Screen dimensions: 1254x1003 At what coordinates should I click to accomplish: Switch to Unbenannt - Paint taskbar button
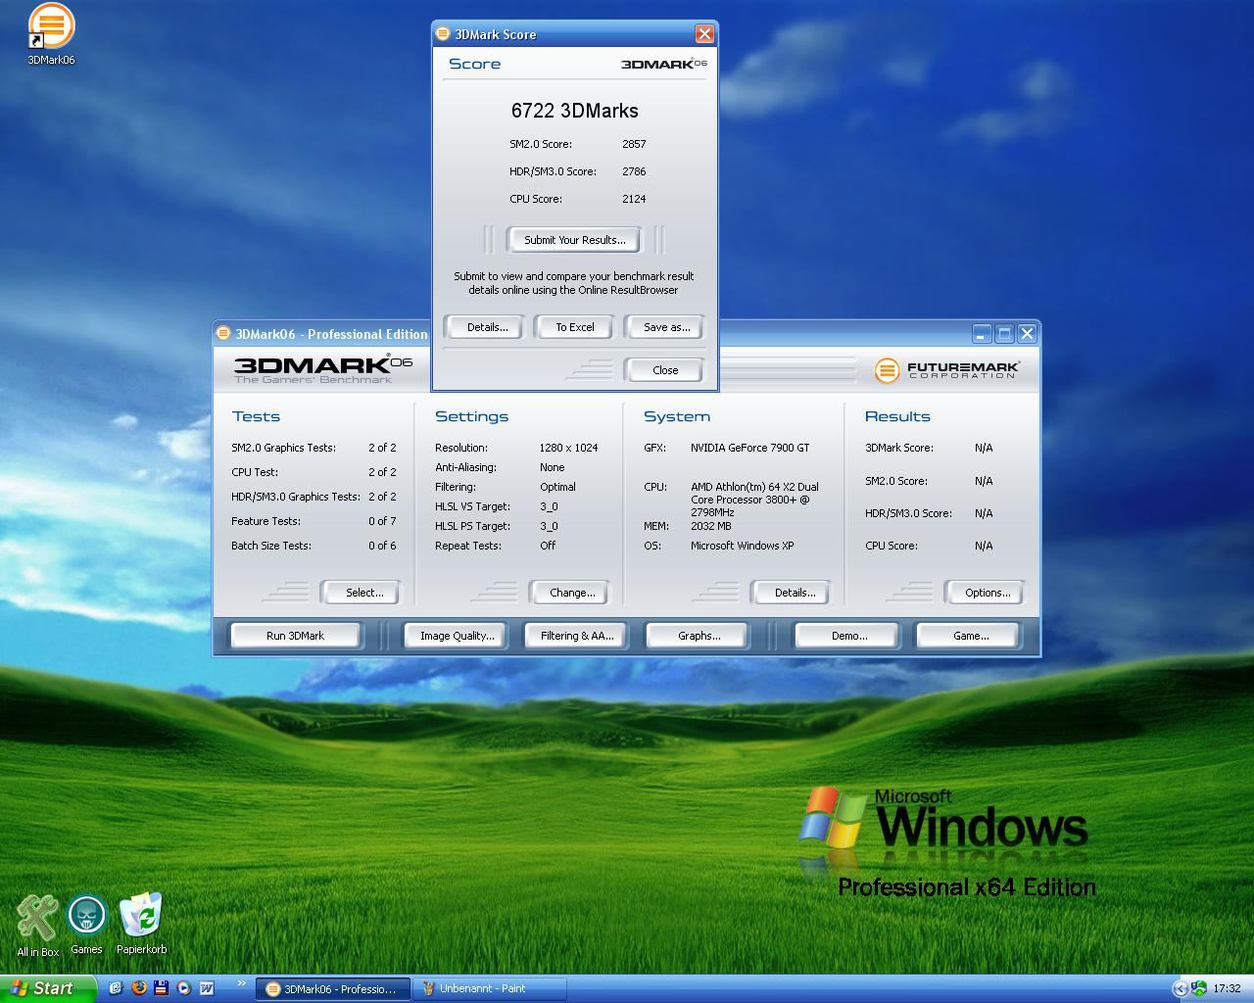[x=489, y=988]
